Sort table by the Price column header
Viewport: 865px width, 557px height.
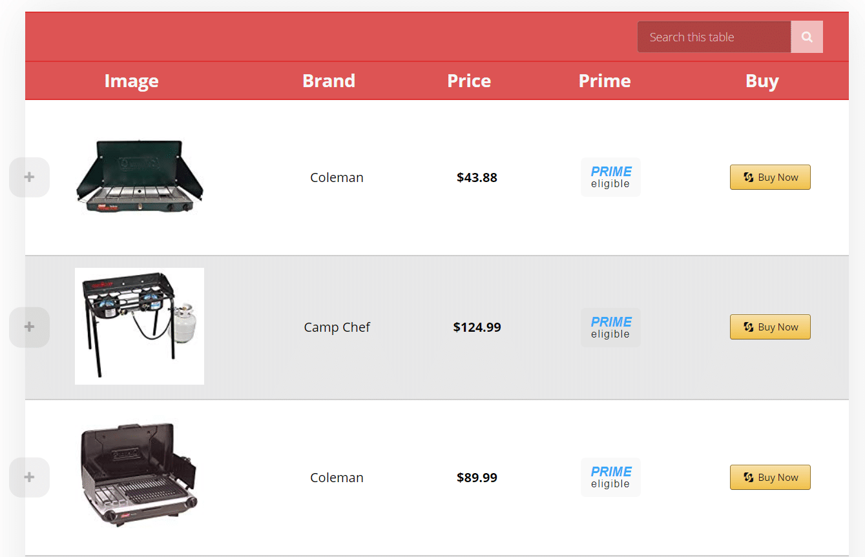tap(469, 81)
